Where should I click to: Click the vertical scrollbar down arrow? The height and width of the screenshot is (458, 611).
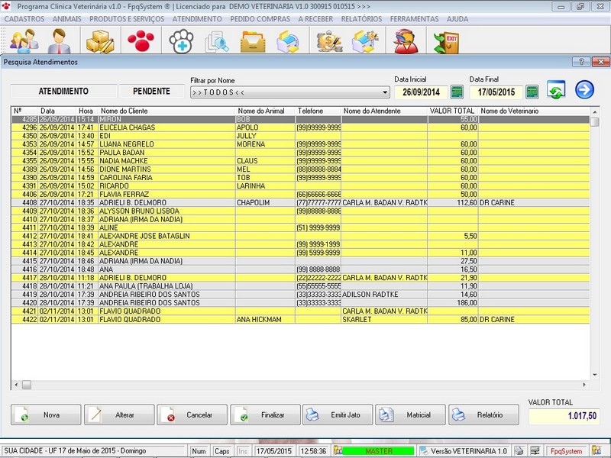pyautogui.click(x=595, y=375)
